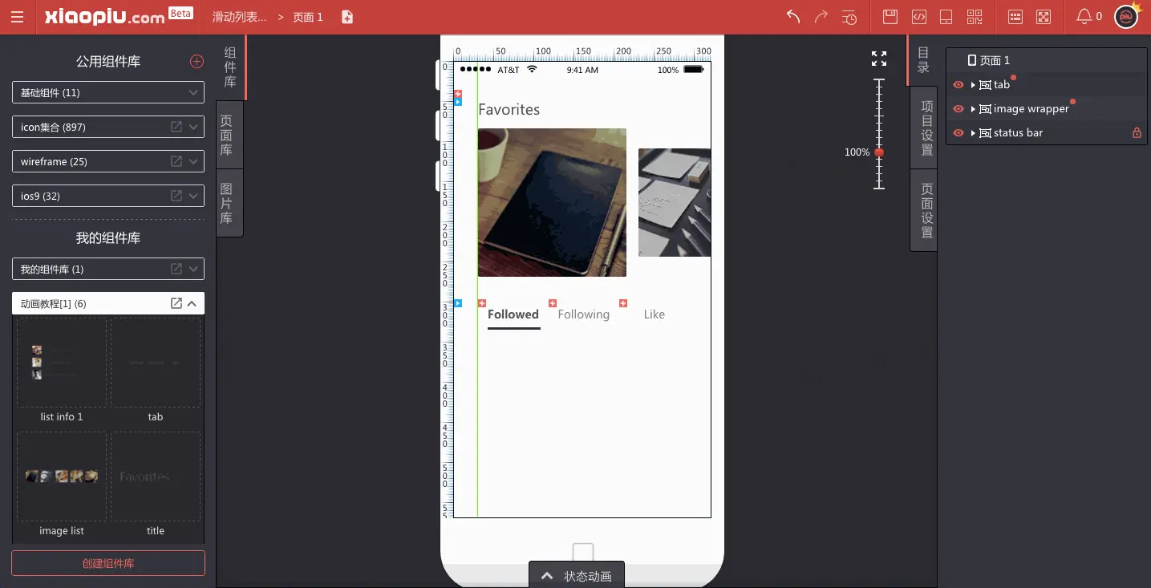
Task: Select the stationery photo on canvas
Action: (675, 202)
